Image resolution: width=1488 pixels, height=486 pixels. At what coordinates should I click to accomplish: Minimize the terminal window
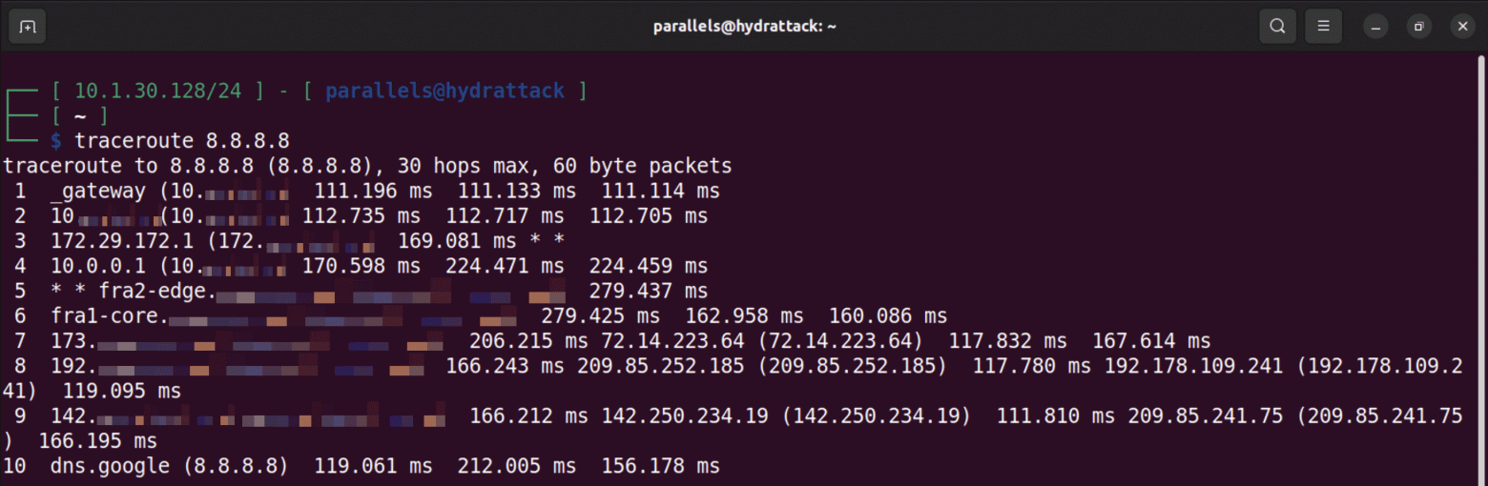(x=1374, y=26)
